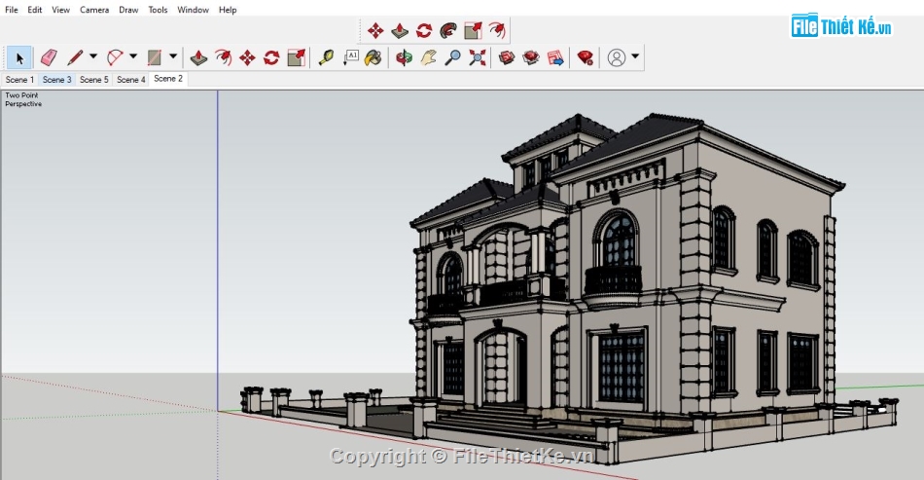Open the Edit menu

point(35,10)
